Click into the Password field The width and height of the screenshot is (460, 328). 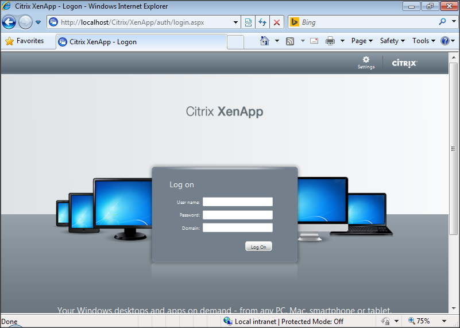pos(237,215)
